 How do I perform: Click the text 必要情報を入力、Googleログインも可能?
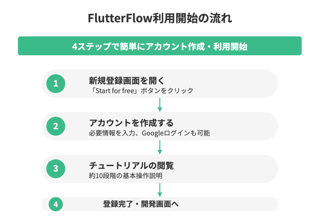click(150, 133)
